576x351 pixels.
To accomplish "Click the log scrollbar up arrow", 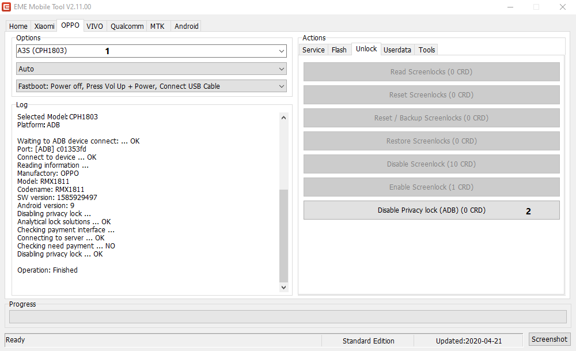I will (283, 118).
